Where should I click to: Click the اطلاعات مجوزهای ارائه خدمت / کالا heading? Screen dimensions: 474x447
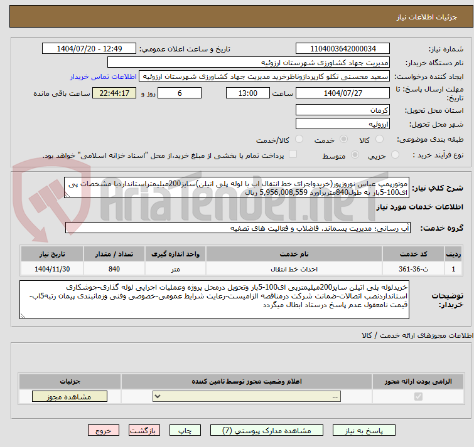point(417,335)
